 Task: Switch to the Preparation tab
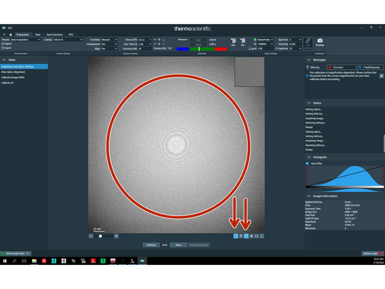tap(23, 34)
